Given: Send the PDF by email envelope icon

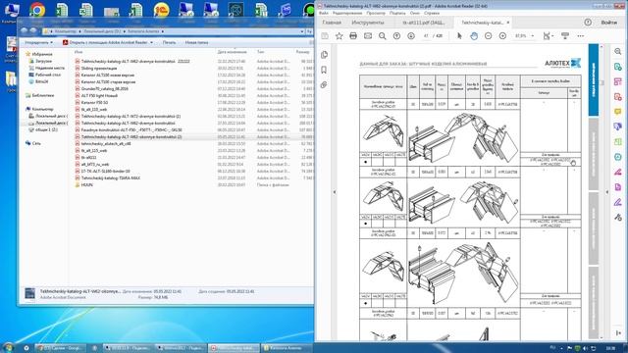Looking at the screenshot, I should click(368, 36).
